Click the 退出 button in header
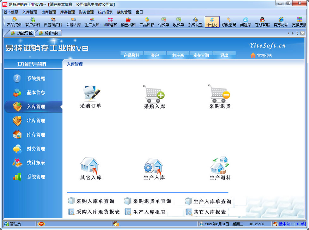Image resolution: width=309 pixels, height=230 pixels. 224,55
